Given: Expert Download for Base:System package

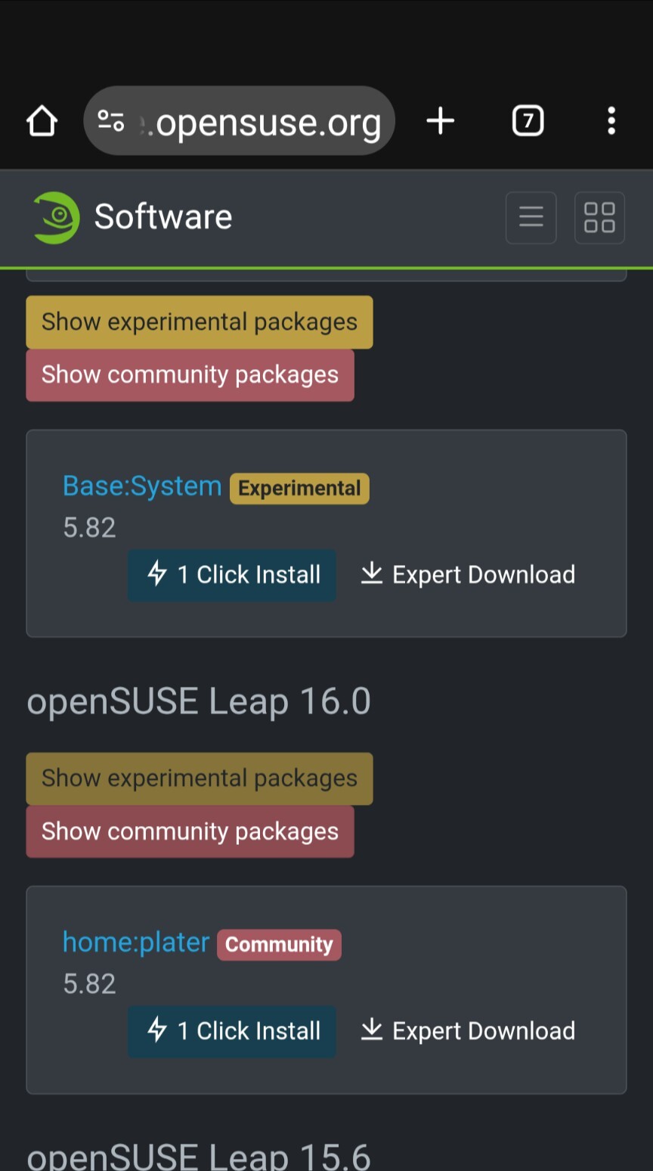Looking at the screenshot, I should point(468,575).
